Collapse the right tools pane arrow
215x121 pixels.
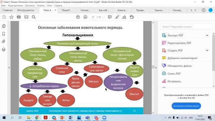pos(156,68)
